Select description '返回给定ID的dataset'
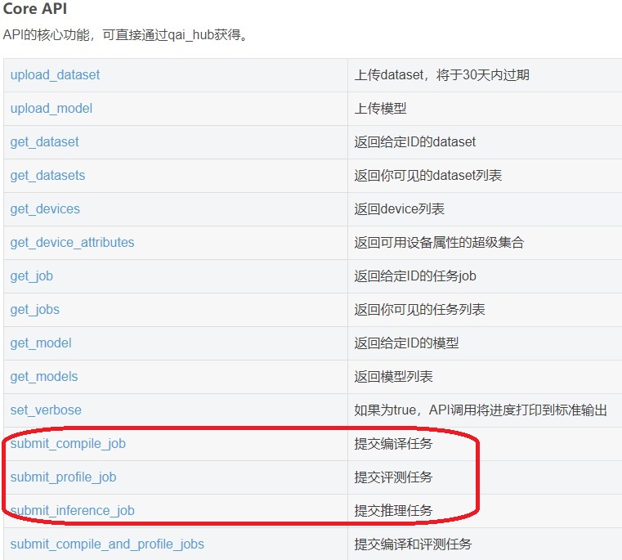 pos(415,142)
